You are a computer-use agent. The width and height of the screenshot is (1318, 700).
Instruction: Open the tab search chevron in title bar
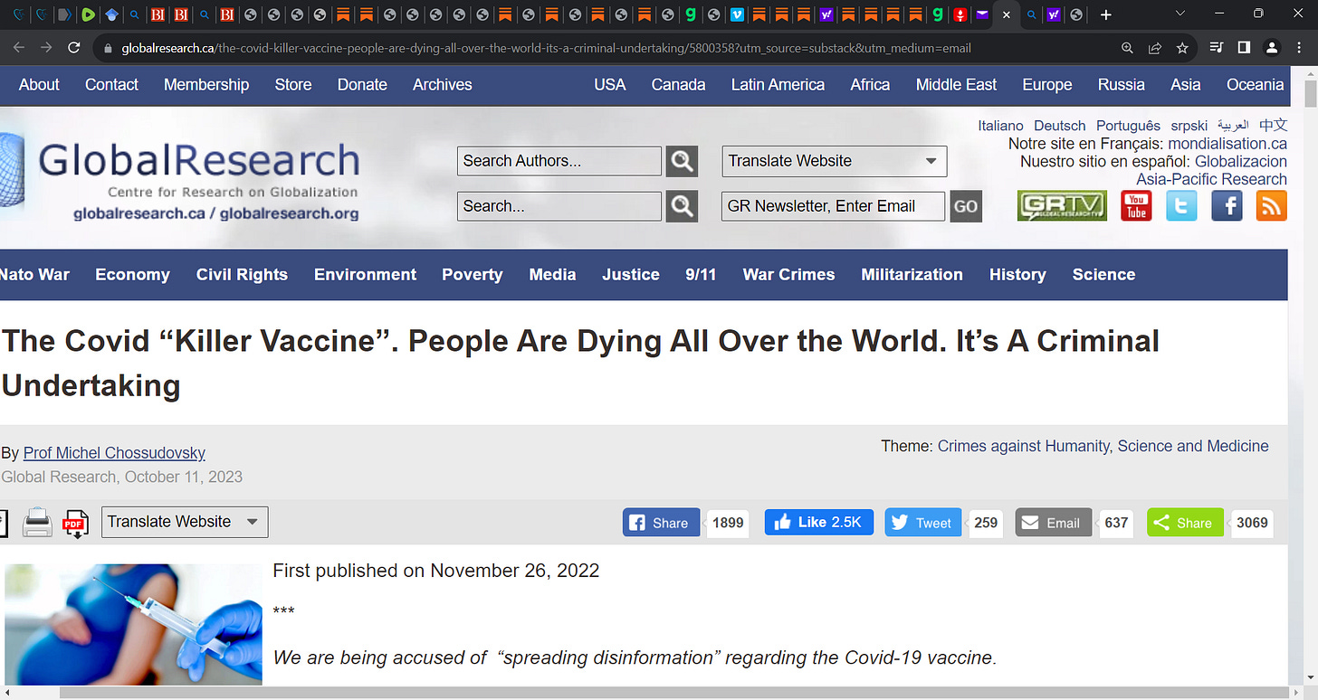tap(1180, 14)
